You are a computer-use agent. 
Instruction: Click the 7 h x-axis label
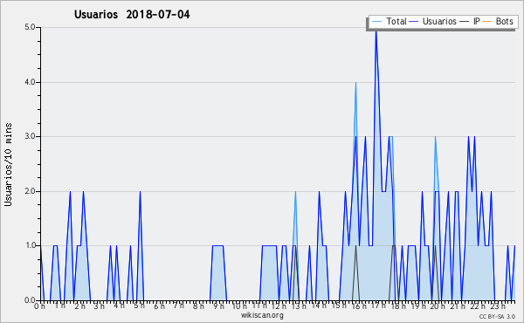(x=179, y=306)
